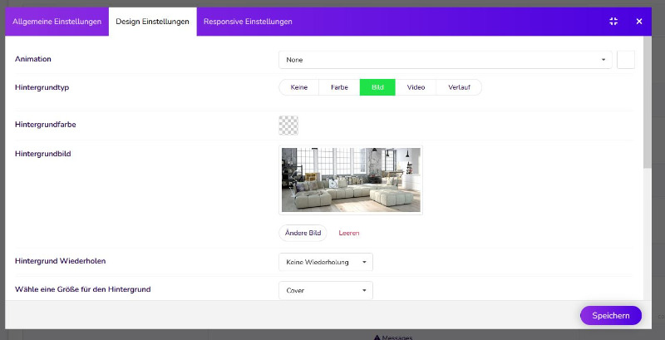Screen dimensions: 665x340
Task: Click the exit fullscreen icon in header
Action: tap(613, 22)
